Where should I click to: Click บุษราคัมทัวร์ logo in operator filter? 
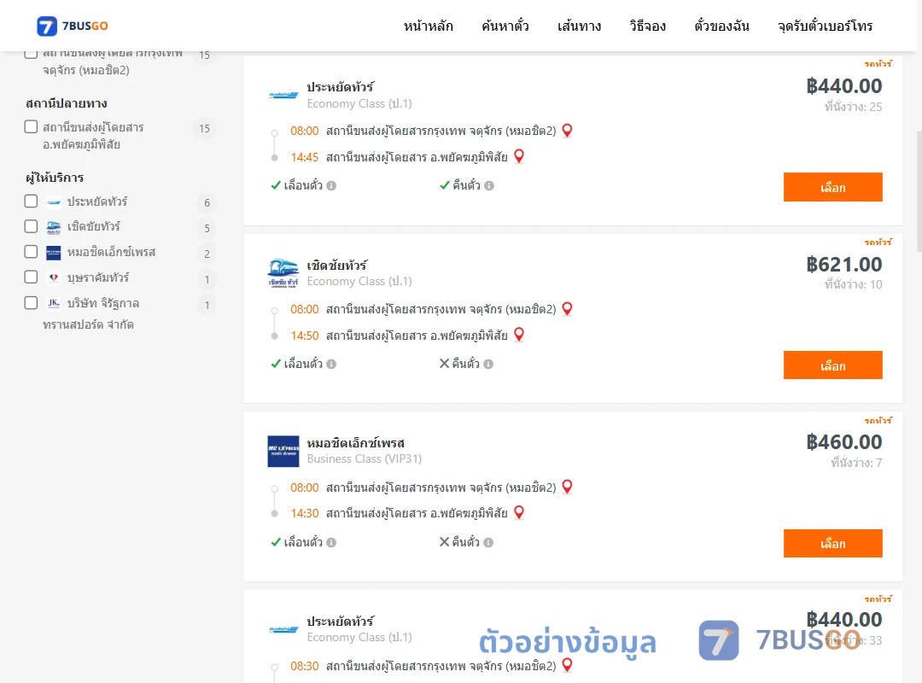pyautogui.click(x=54, y=277)
